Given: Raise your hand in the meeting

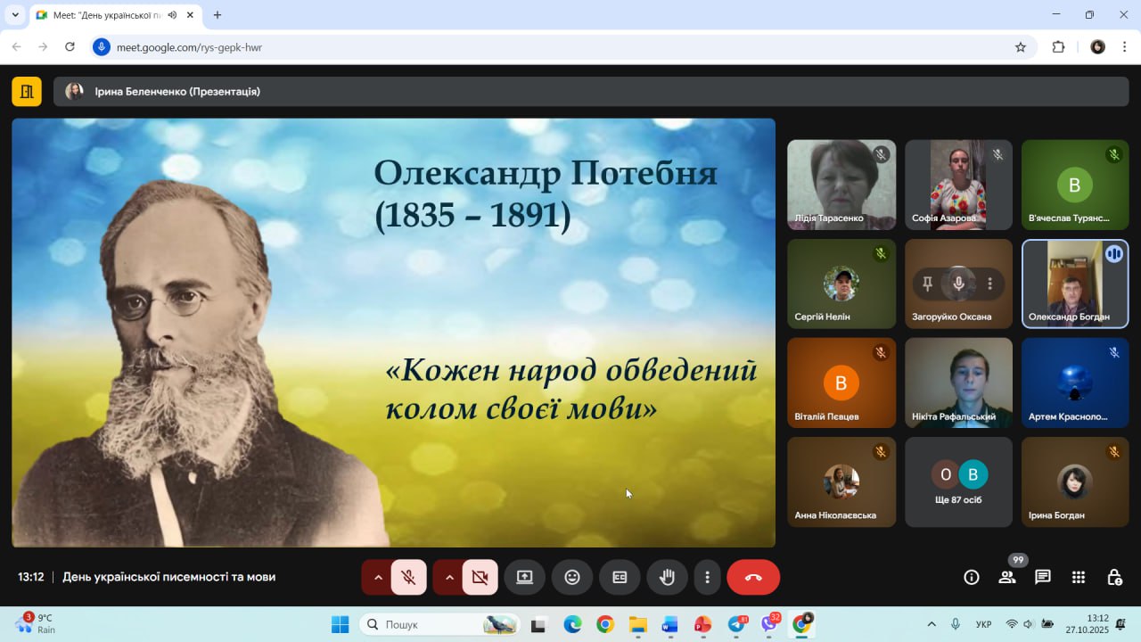Looking at the screenshot, I should tap(667, 577).
